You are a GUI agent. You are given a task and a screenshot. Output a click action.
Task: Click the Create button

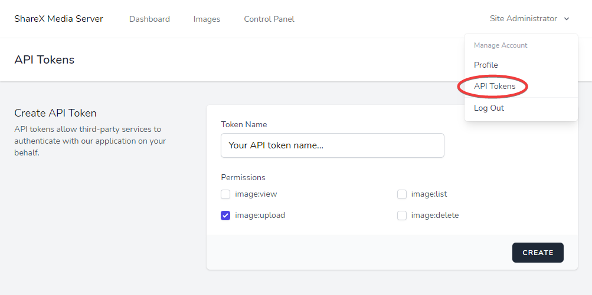pyautogui.click(x=538, y=253)
